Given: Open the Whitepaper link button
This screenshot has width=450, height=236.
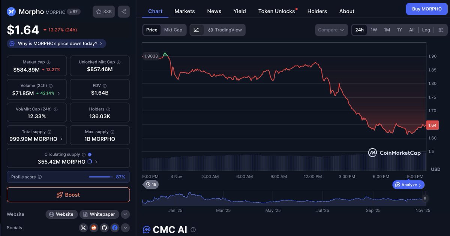Looking at the screenshot, I should (99, 214).
